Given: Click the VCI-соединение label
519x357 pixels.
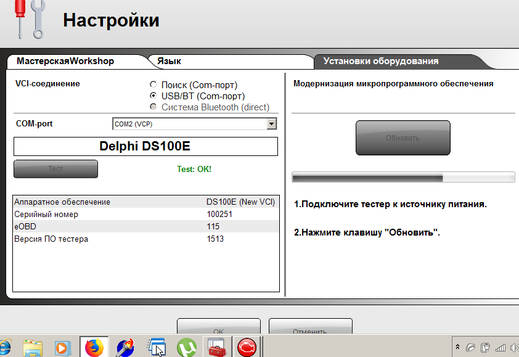Looking at the screenshot, I should (x=47, y=83).
